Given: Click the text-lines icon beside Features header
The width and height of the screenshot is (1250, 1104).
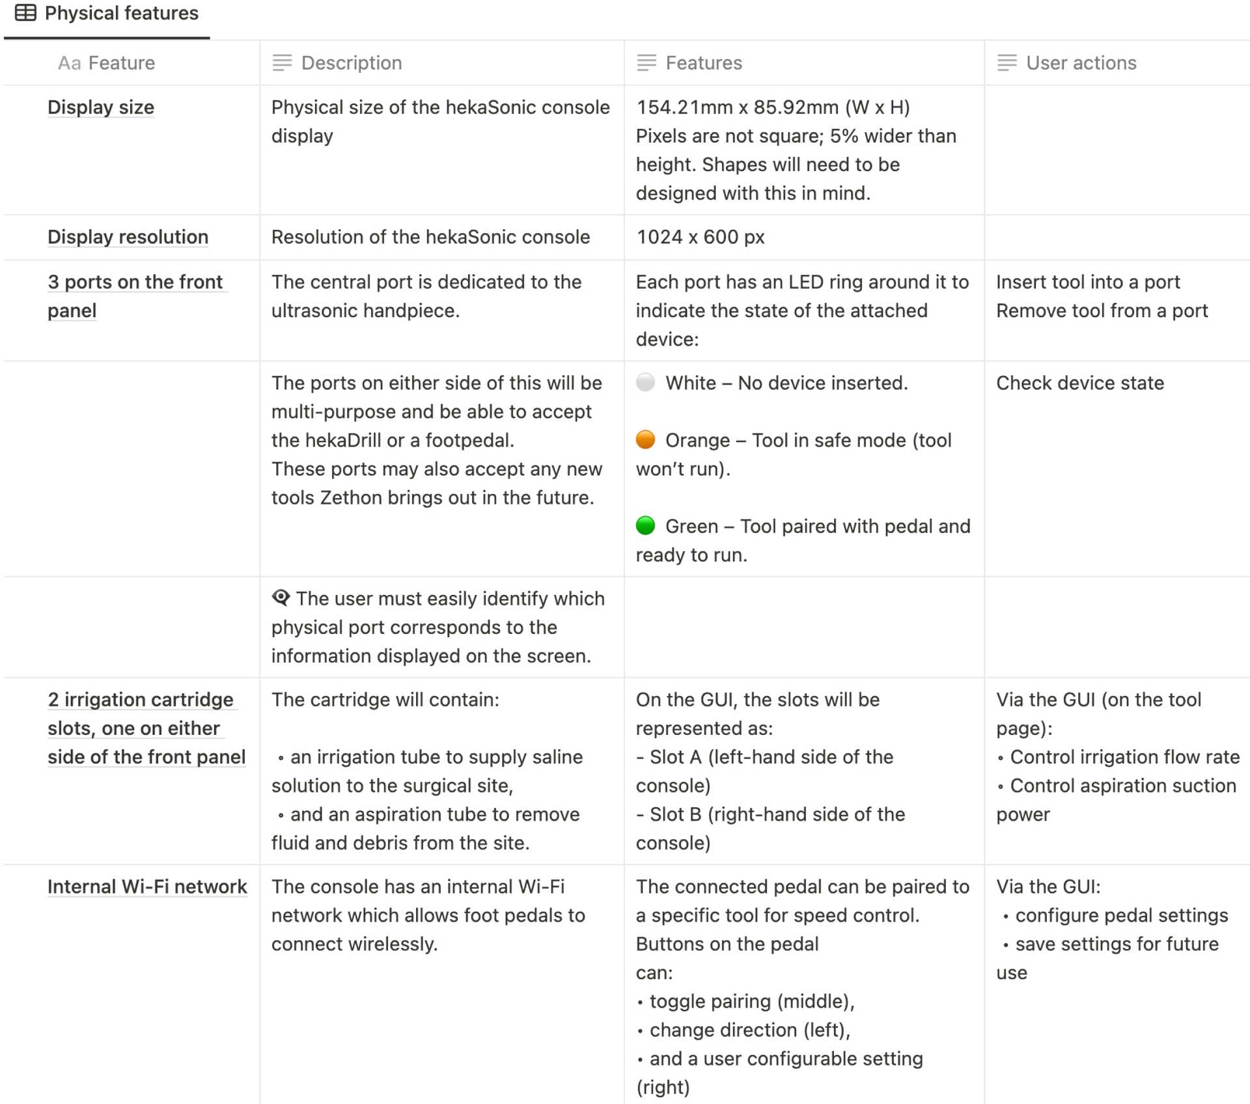Looking at the screenshot, I should tap(646, 63).
